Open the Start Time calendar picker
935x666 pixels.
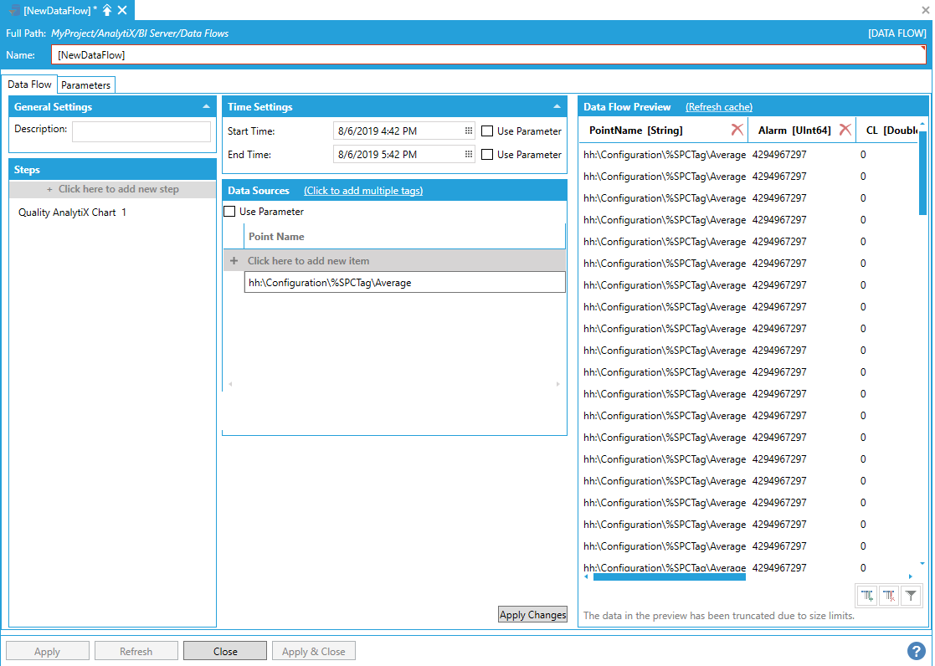point(469,131)
